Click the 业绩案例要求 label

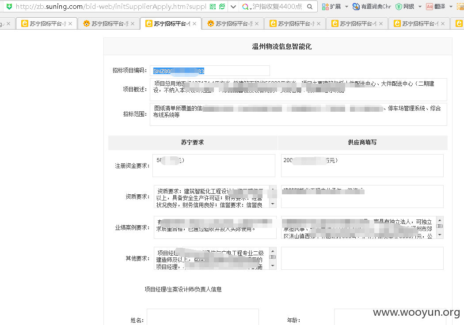coord(132,227)
